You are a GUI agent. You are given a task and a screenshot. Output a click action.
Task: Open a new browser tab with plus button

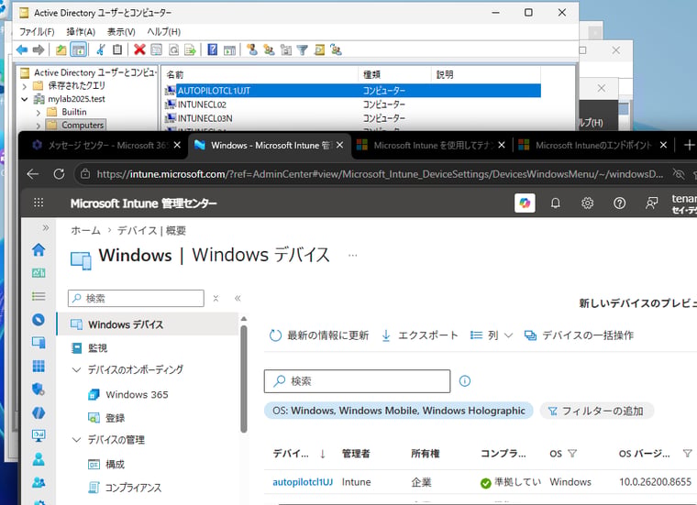(689, 145)
